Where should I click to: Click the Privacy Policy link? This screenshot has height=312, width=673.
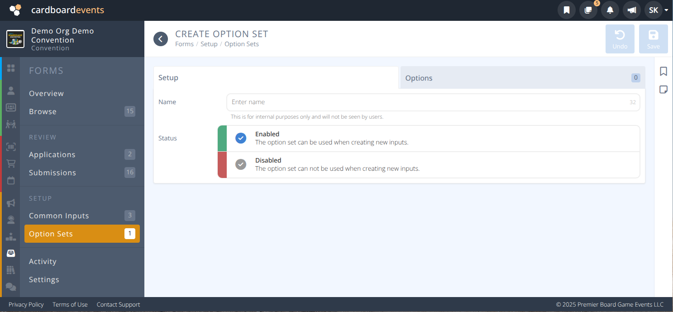[x=26, y=304]
